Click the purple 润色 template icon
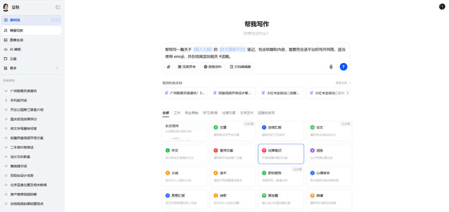 (312, 150)
